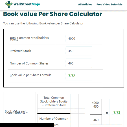Edit the Preferred Stock field showing 450
The image size is (127, 127).
coord(79,51)
